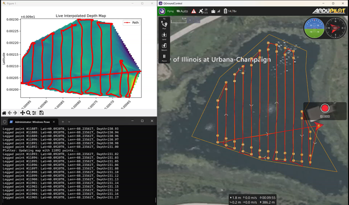The width and height of the screenshot is (349, 205).
Task: Click the 5 m map scale indicator
Action: click(x=179, y=20)
